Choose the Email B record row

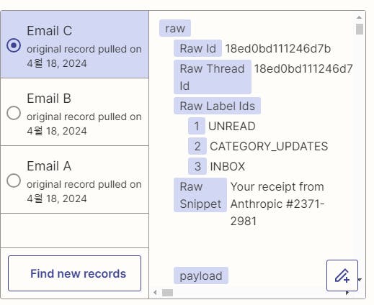click(74, 112)
